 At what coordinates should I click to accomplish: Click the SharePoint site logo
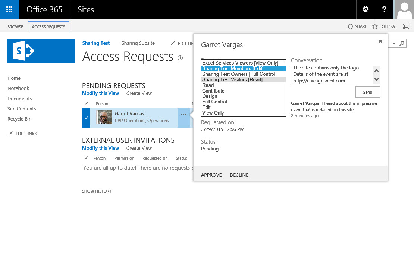coord(41,51)
